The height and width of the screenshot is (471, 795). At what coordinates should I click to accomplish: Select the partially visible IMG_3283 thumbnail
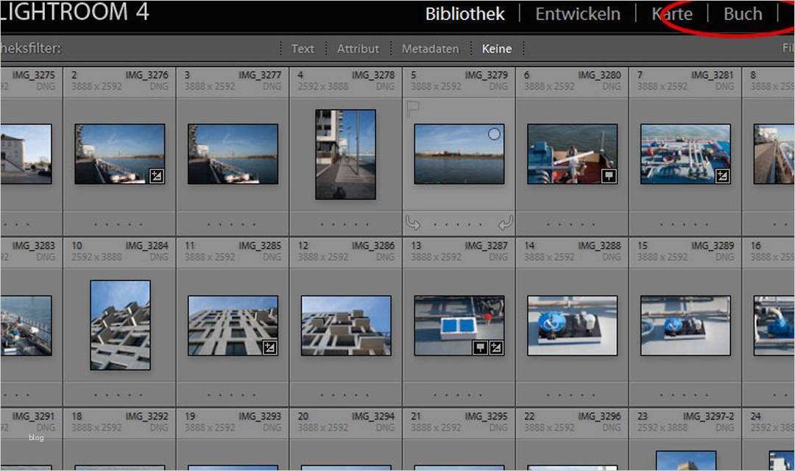pos(26,325)
